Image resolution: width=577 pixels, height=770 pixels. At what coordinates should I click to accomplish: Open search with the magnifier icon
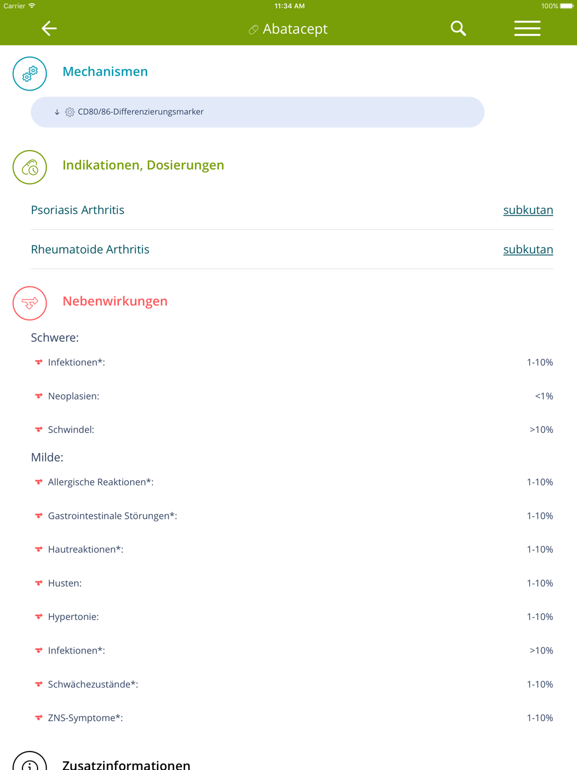(x=458, y=28)
